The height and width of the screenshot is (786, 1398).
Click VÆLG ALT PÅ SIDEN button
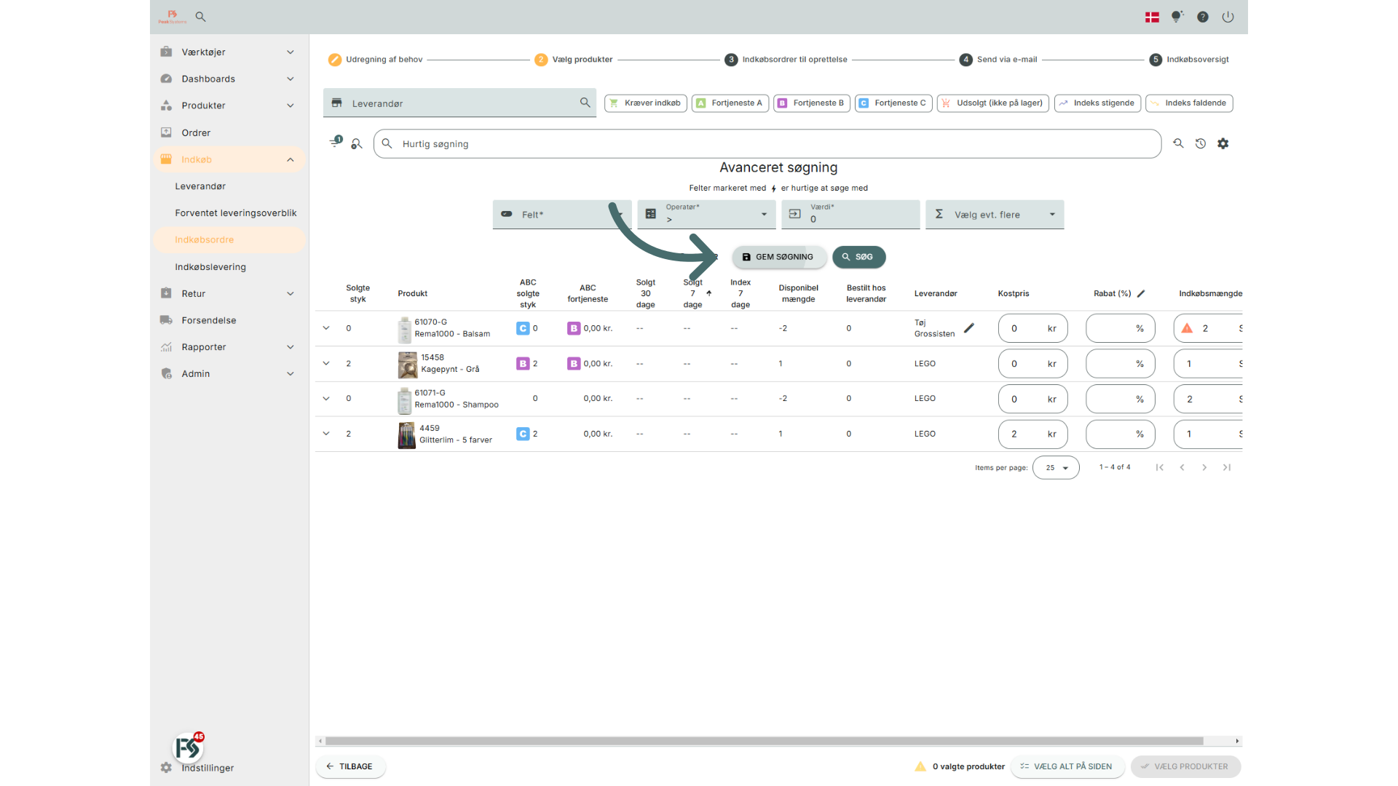1067,766
